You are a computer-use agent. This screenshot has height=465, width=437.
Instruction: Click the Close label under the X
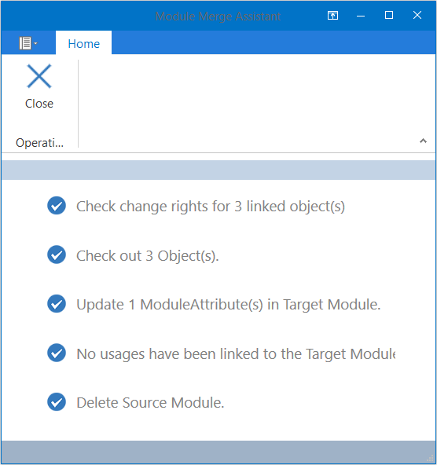coord(39,104)
